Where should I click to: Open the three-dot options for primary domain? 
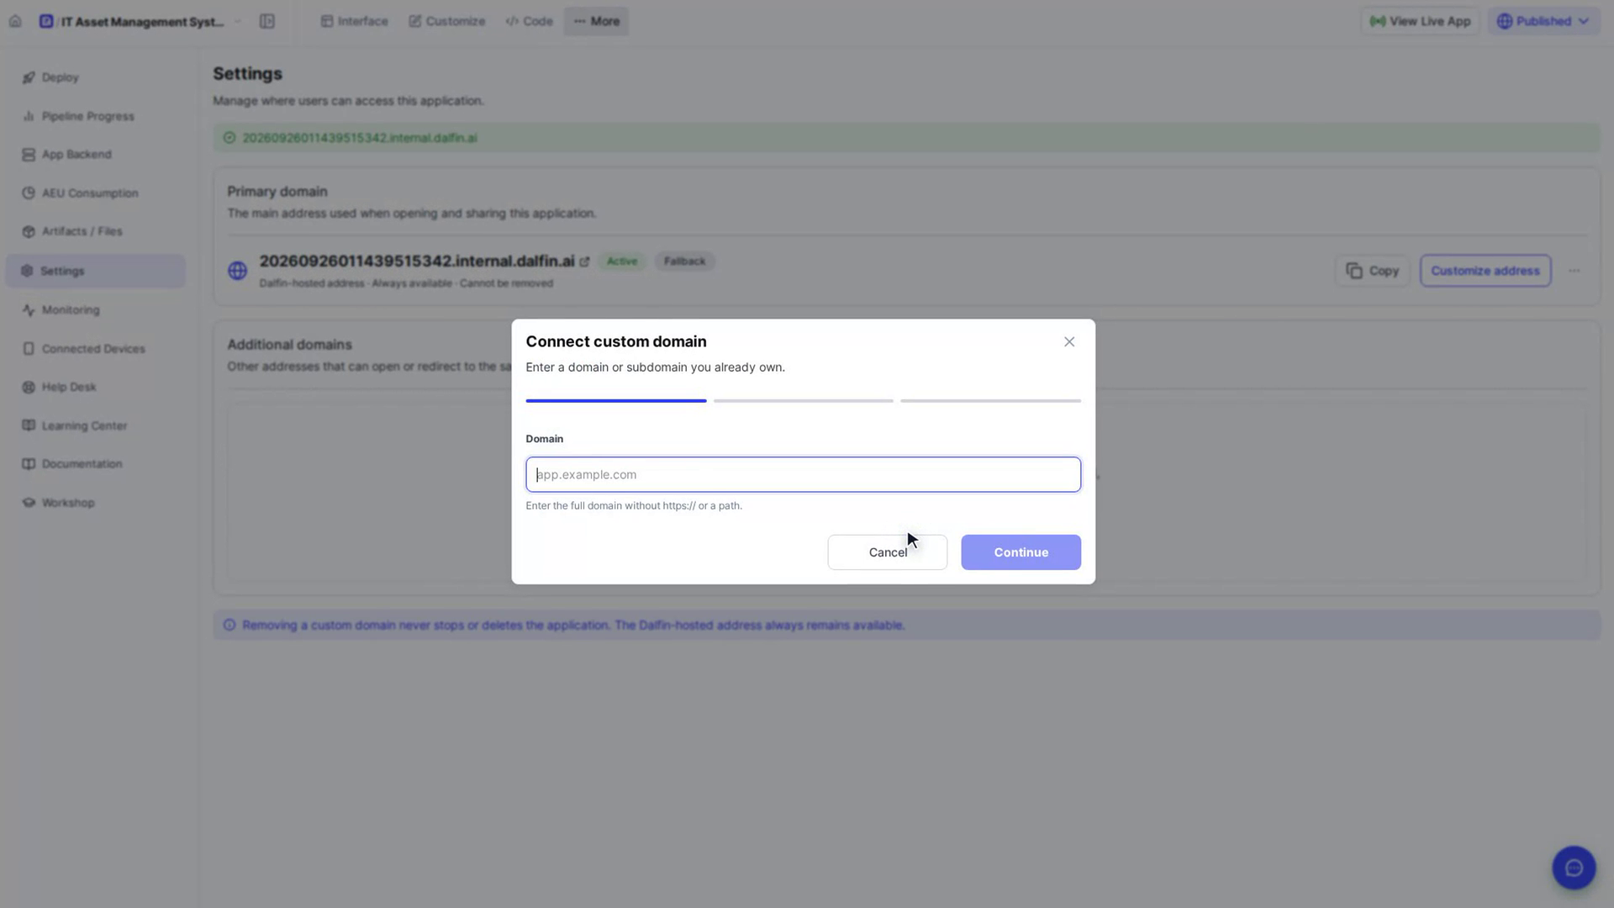click(1574, 271)
